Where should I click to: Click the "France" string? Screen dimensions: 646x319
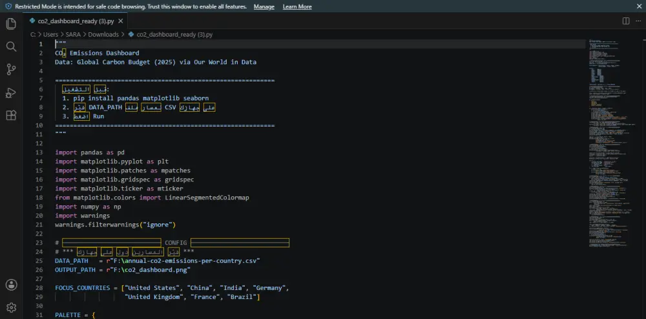[x=205, y=297]
